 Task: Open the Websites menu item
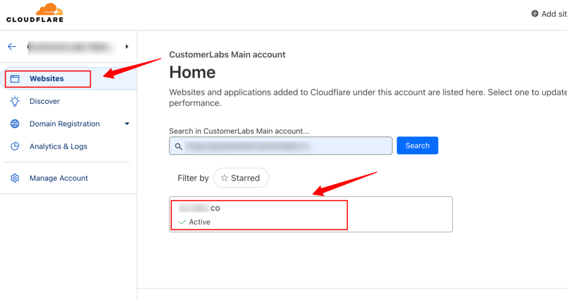point(47,78)
